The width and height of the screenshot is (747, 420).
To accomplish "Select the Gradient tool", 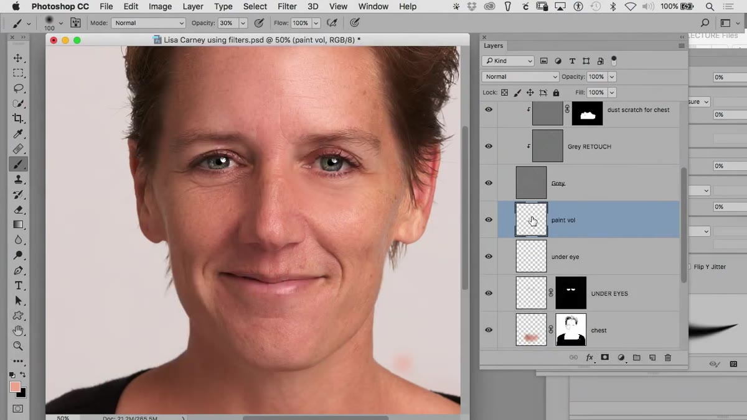I will (x=18, y=225).
